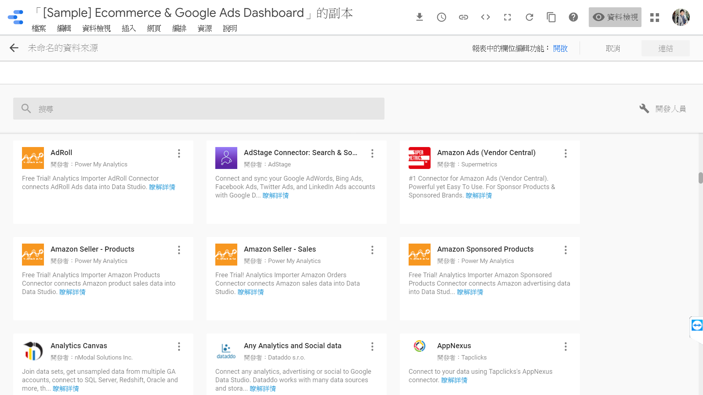Image resolution: width=703 pixels, height=395 pixels.
Task: Toggle fullscreen mode icon
Action: pyautogui.click(x=507, y=17)
